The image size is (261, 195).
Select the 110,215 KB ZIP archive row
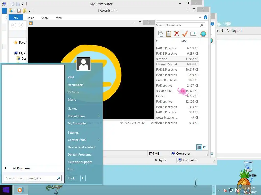177,70
